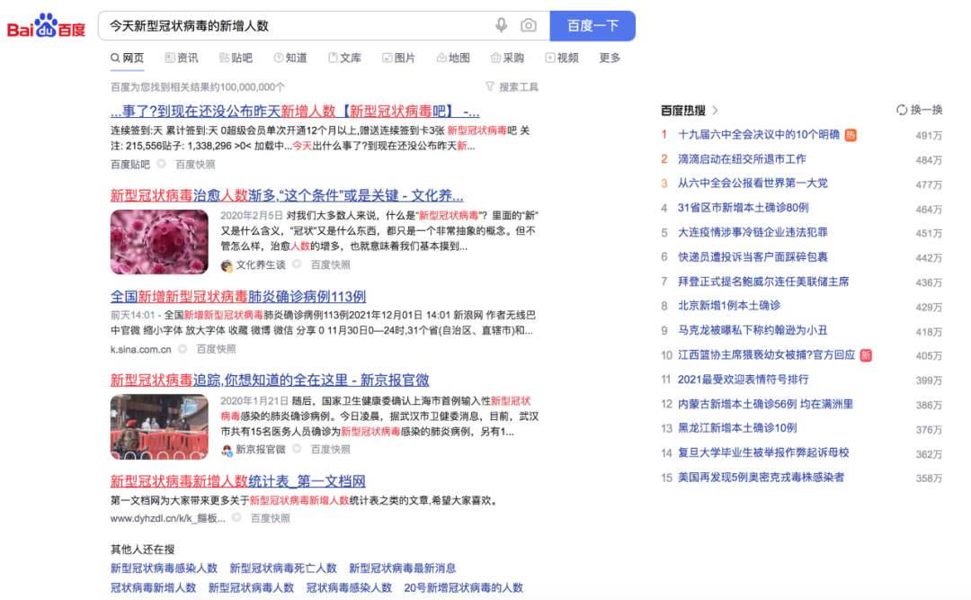971x600 pixels.
Task: Open hot topic 北京新增1例本土确诊
Action: 729,306
